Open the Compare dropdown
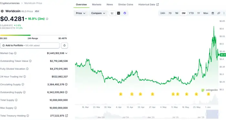The width and height of the screenshot is (226, 120). point(98,13)
